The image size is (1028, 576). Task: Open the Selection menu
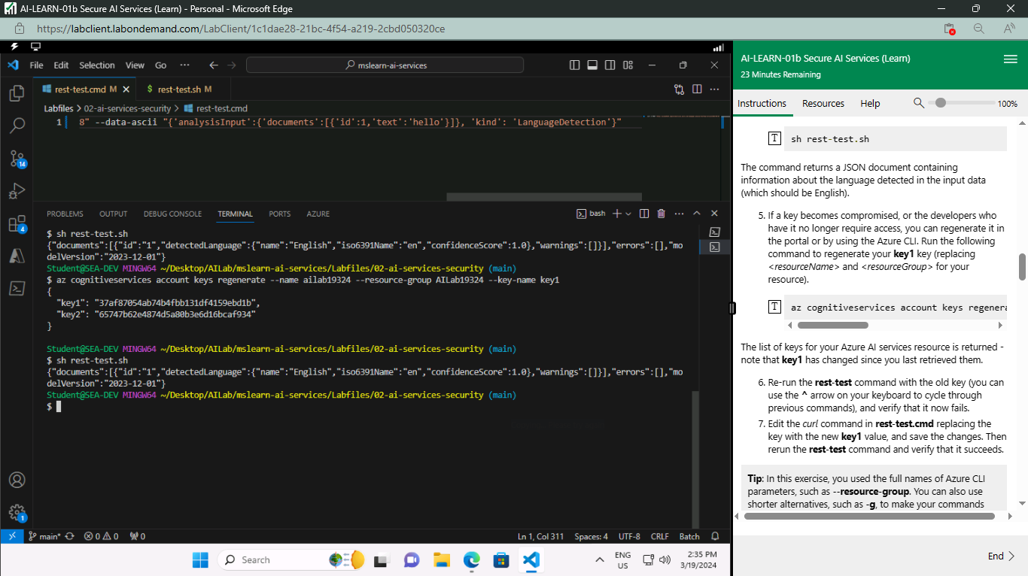(x=97, y=65)
